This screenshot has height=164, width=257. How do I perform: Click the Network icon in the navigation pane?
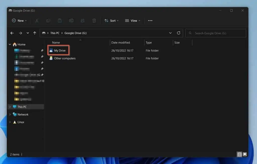point(15,114)
